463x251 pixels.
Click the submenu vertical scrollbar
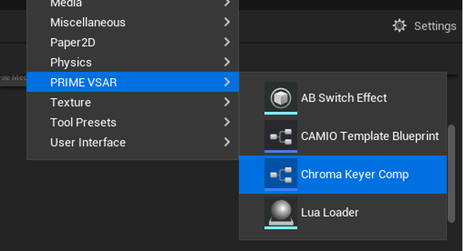451,173
